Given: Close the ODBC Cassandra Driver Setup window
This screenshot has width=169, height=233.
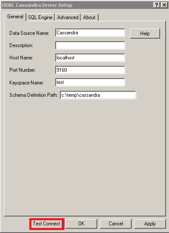Looking at the screenshot, I should [x=164, y=5].
